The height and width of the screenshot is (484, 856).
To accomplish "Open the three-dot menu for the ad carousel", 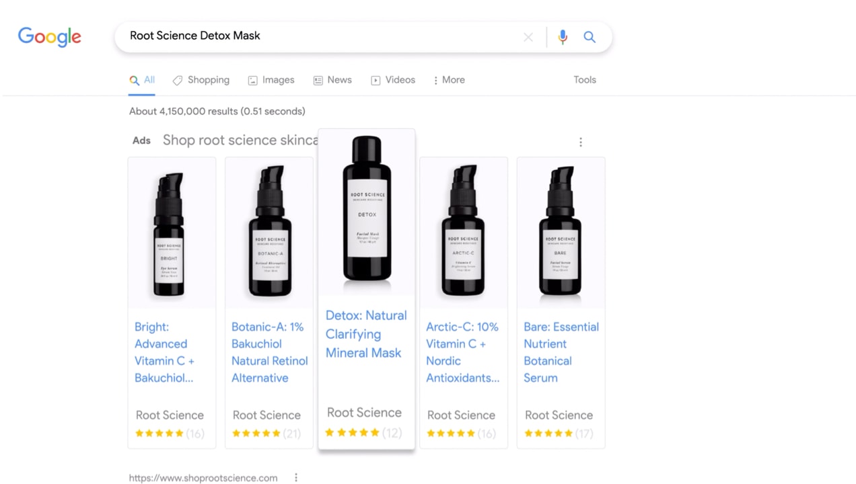I will (580, 142).
